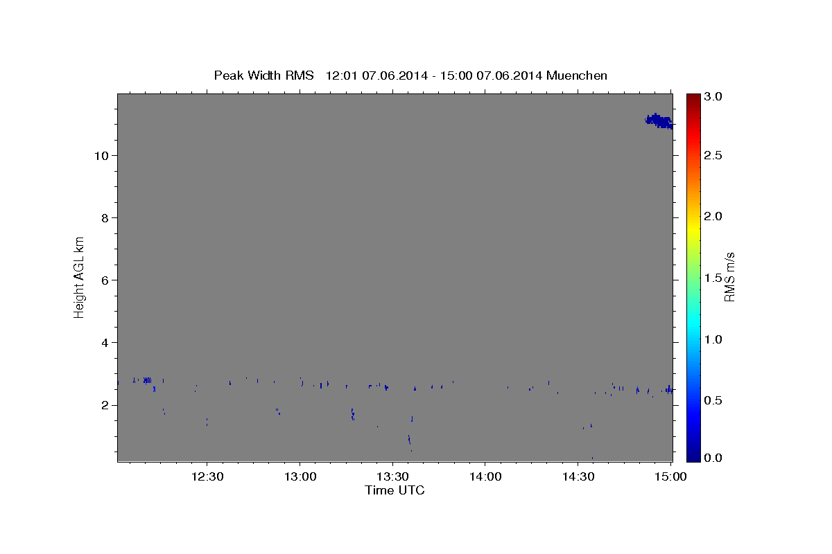Image resolution: width=832 pixels, height=554 pixels.
Task: Pick the dark blue bottom of colorbar
Action: 693,457
